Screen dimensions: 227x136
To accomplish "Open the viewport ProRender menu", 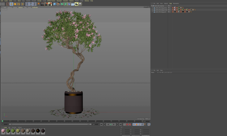I will 35,8.
